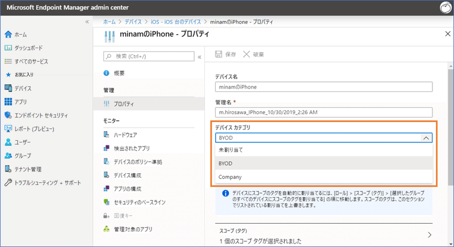Collapse the device menu with double chevron
This screenshot has height=247, width=454.
pos(200,57)
